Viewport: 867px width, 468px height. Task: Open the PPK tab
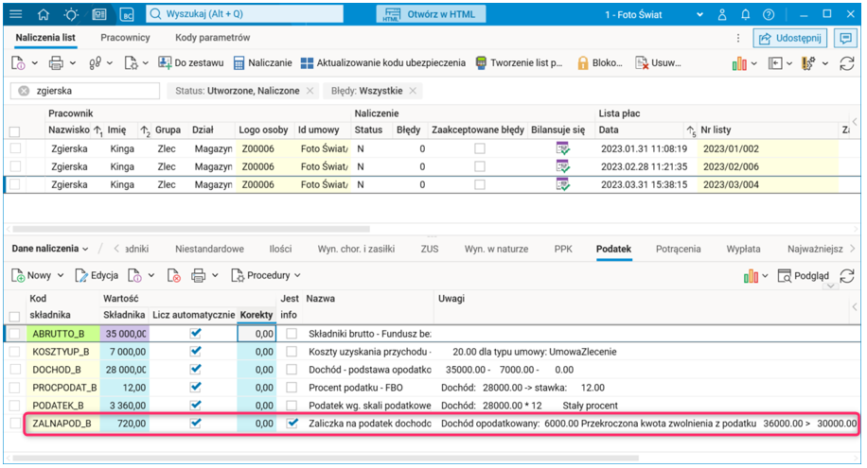coord(563,249)
